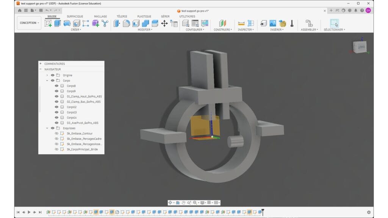Viewport: 388px width, 218px height.
Task: Select the Combine bodies tool icon
Action: click(x=145, y=23)
